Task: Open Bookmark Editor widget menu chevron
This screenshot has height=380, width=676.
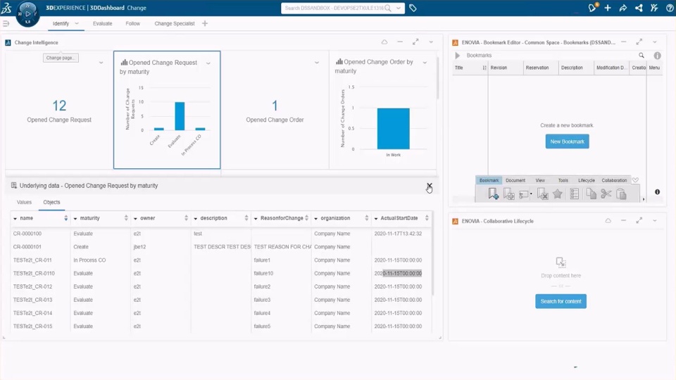Action: point(654,42)
